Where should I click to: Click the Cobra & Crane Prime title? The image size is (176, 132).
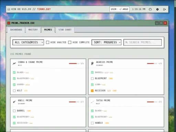[x=30, y=62]
